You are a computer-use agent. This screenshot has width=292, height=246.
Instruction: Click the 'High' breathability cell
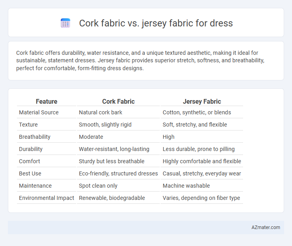tap(168, 137)
